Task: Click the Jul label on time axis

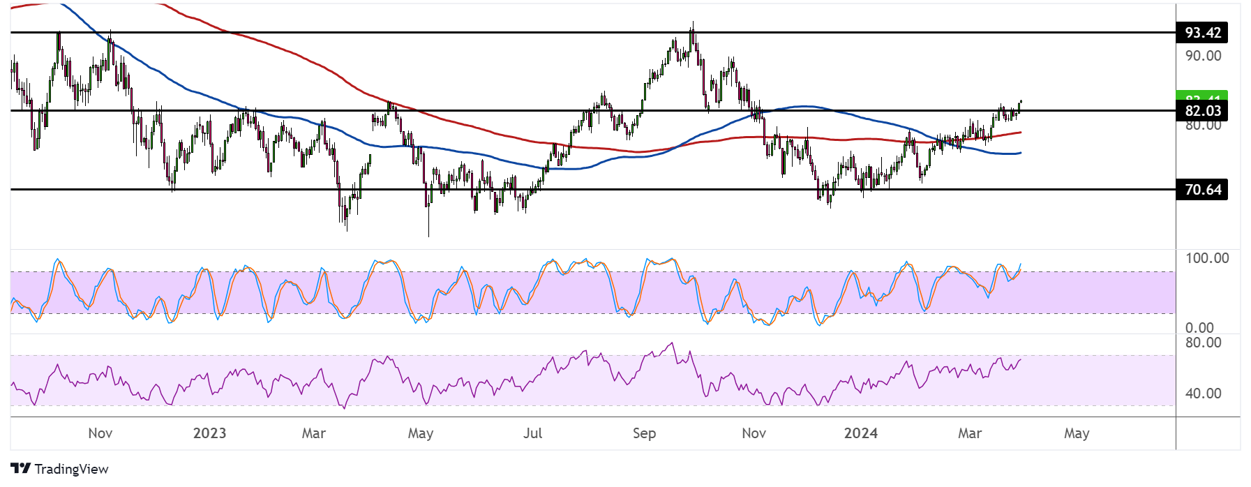Action: pyautogui.click(x=532, y=433)
